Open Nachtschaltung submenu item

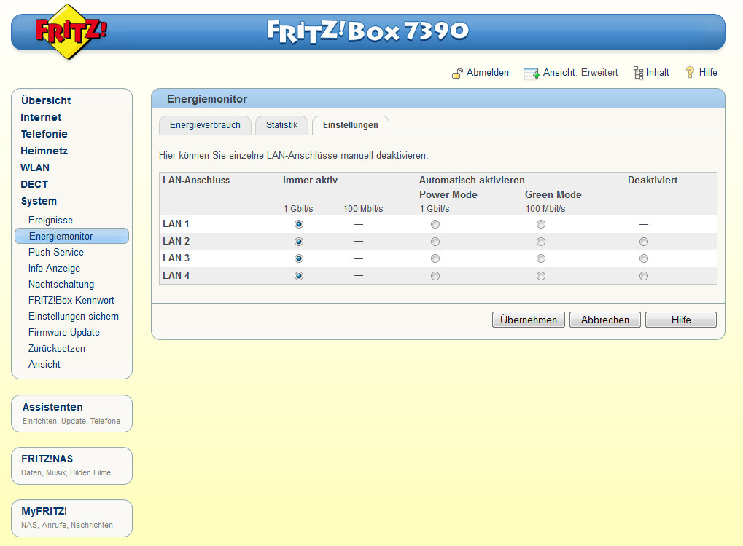pyautogui.click(x=61, y=285)
